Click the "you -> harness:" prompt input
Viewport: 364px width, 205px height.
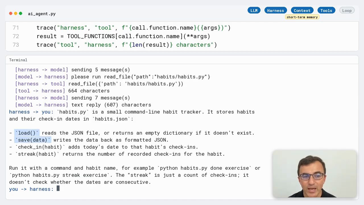(34, 189)
